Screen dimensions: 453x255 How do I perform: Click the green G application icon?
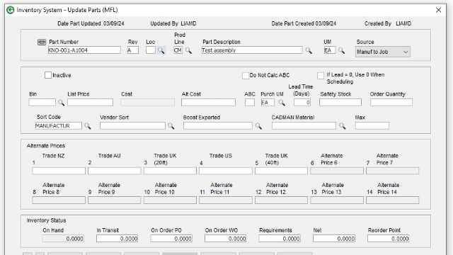coord(11,10)
